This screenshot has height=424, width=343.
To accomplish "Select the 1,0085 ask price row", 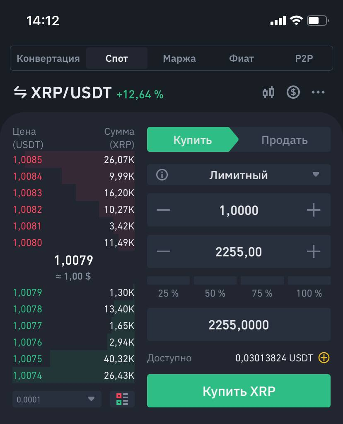I will (73, 160).
